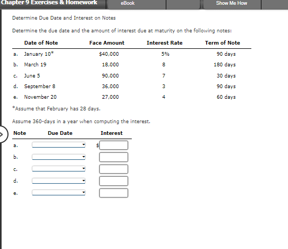Click the 'Assume 360-days in a year' instruction
Image resolution: width=288 pixels, height=249 pixels.
click(81, 122)
